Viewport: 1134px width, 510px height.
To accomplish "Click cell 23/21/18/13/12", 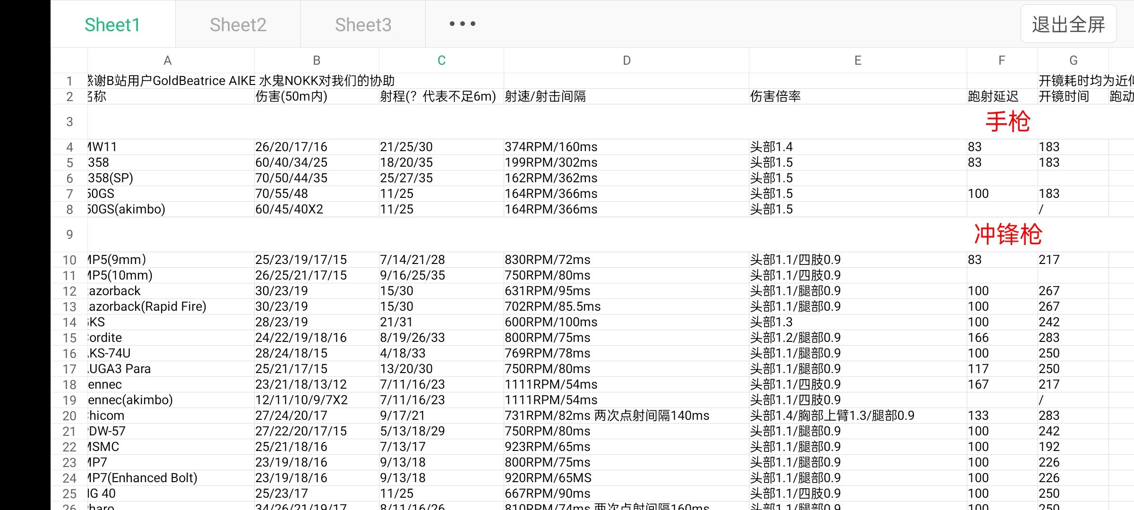I will click(317, 384).
